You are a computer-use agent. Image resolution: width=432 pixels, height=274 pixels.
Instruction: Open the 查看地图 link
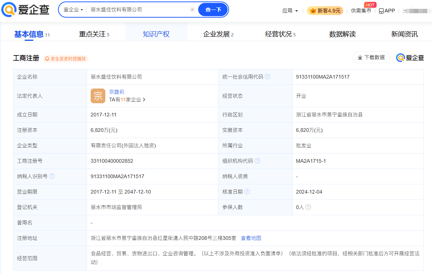click(251, 238)
